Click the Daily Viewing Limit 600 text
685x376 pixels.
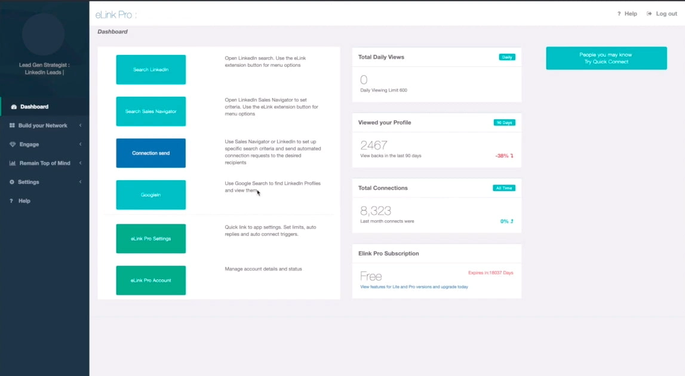click(383, 90)
